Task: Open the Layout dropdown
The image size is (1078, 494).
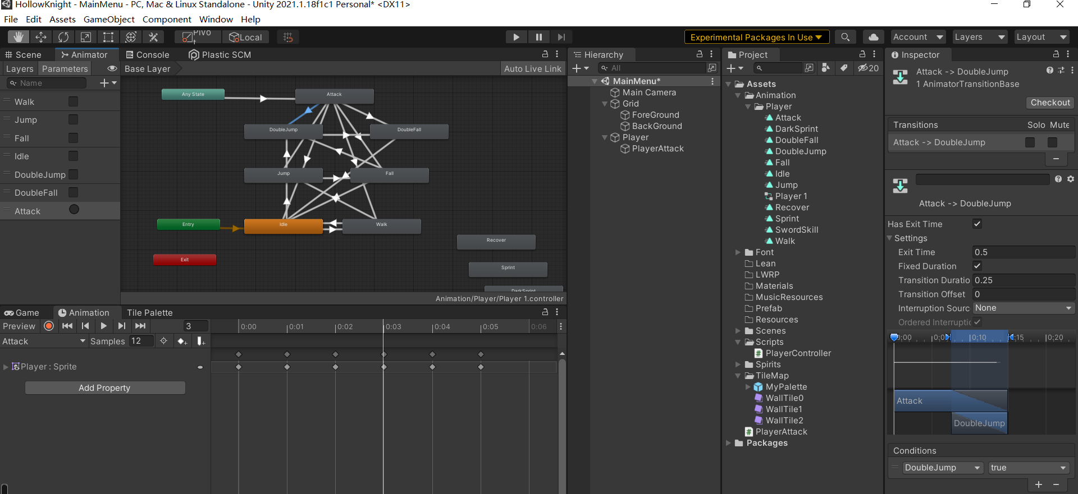Action: pos(1042,37)
